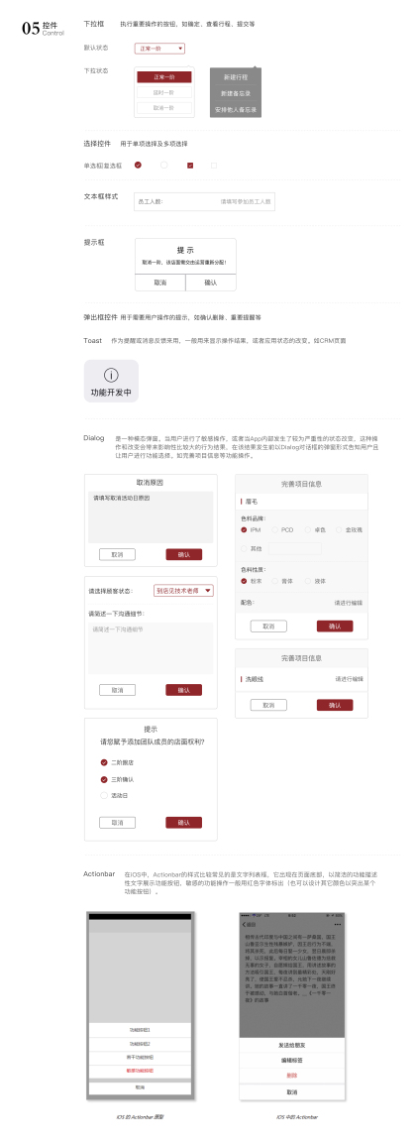The width and height of the screenshot is (416, 1142).
Task: Expand the 到店见技术老师 customer status dropdown
Action: pos(184,591)
